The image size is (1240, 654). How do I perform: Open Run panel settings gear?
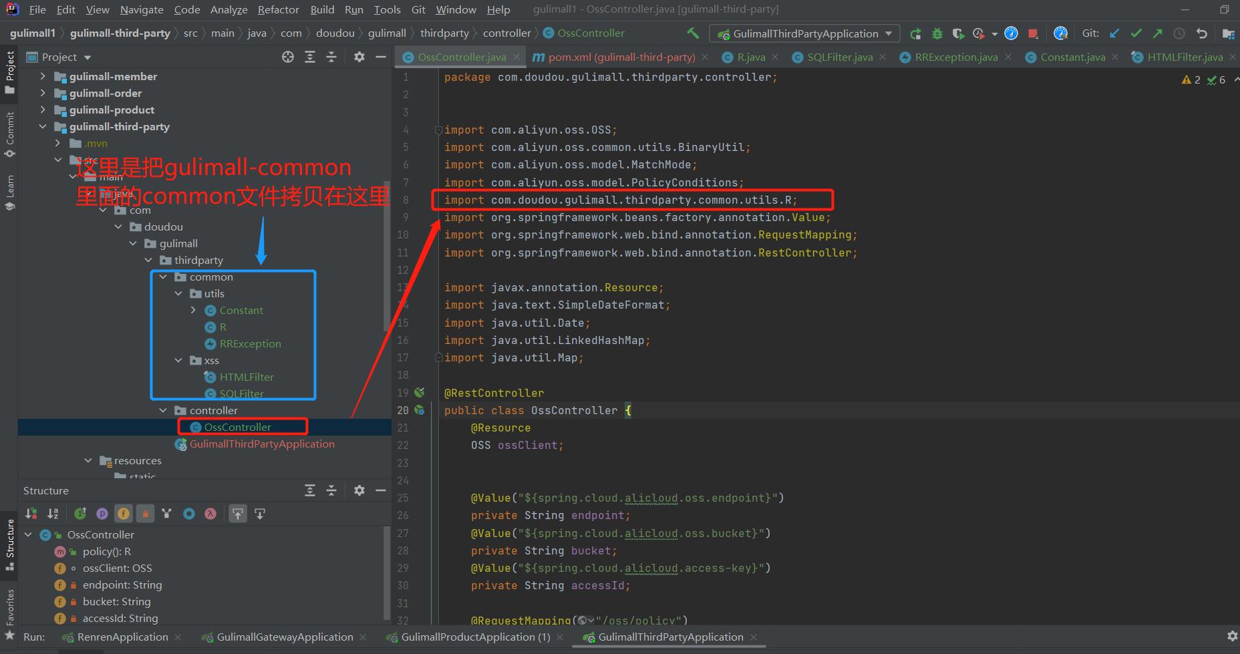1232,637
